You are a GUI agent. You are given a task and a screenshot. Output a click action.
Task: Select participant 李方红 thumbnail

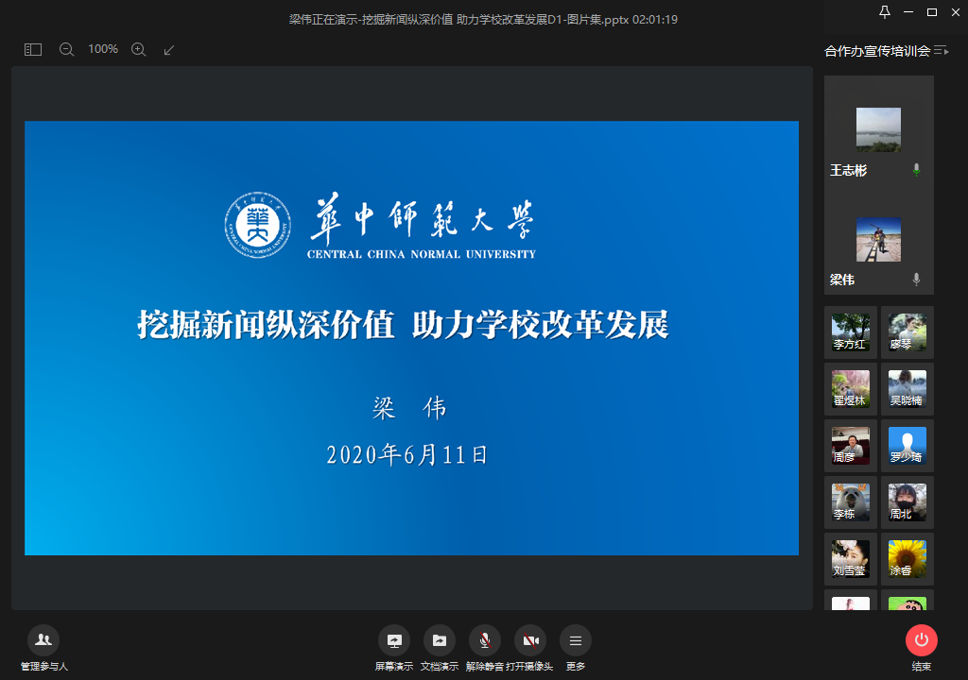click(850, 332)
